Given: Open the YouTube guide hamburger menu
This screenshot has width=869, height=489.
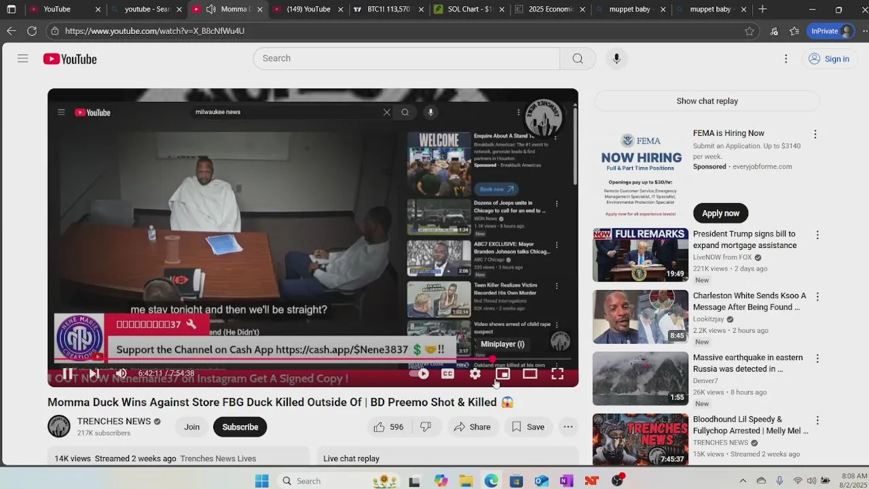Looking at the screenshot, I should point(23,59).
